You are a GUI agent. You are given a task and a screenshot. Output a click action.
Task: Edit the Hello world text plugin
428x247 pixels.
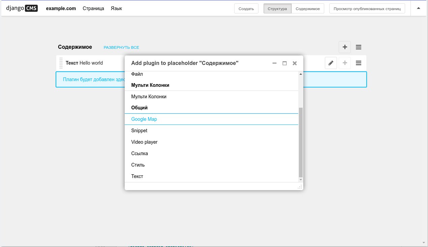coord(331,63)
